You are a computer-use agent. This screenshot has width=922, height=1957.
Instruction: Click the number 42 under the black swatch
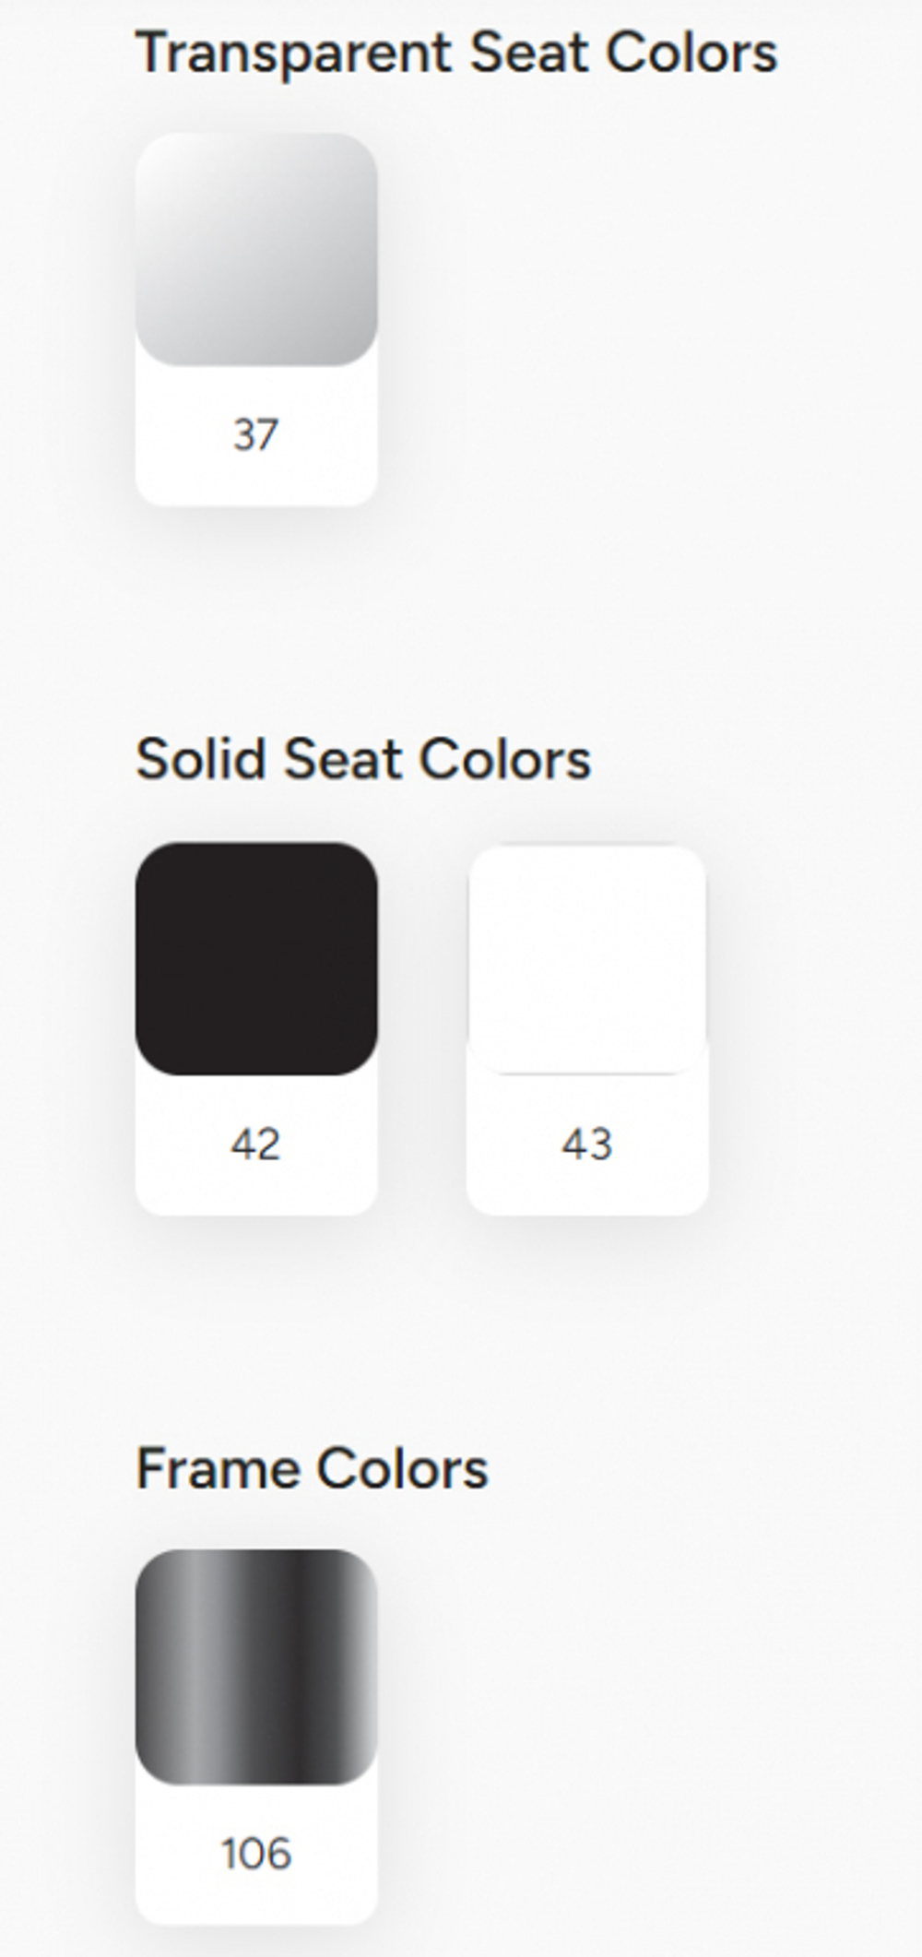[x=255, y=1145]
